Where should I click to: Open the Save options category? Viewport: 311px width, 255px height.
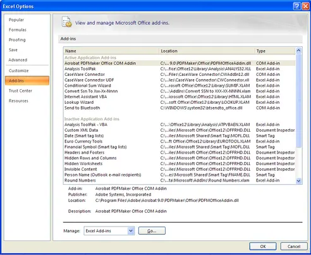[x=13, y=50]
